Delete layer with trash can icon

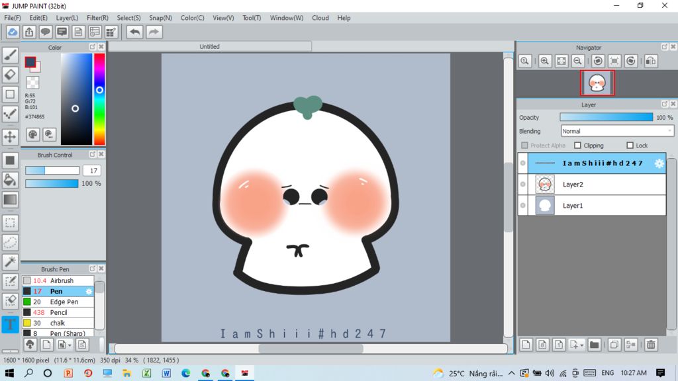click(x=651, y=345)
